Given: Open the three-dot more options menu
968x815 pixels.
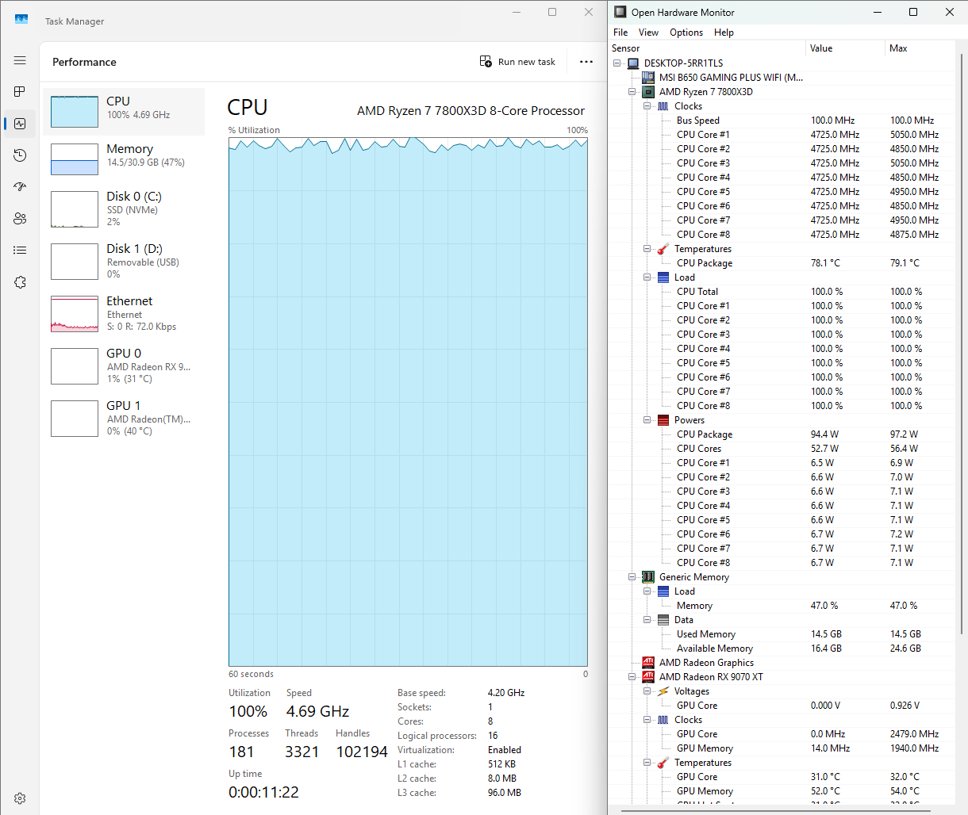Looking at the screenshot, I should (586, 62).
